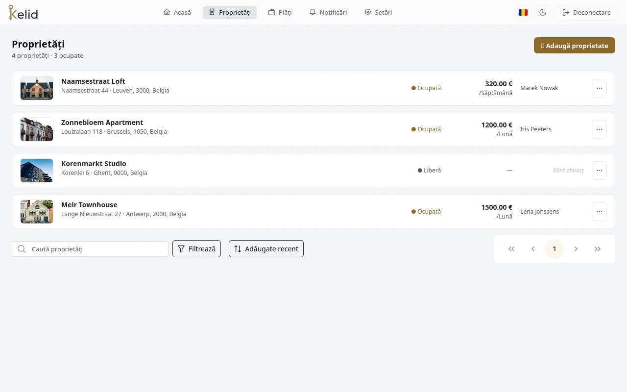Toggle dark mode with the moon icon
Viewport: 627px width, 392px height.
(x=543, y=13)
